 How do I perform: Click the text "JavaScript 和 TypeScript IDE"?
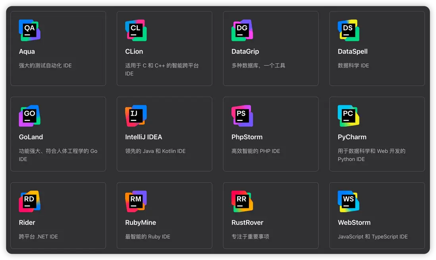(x=372, y=236)
